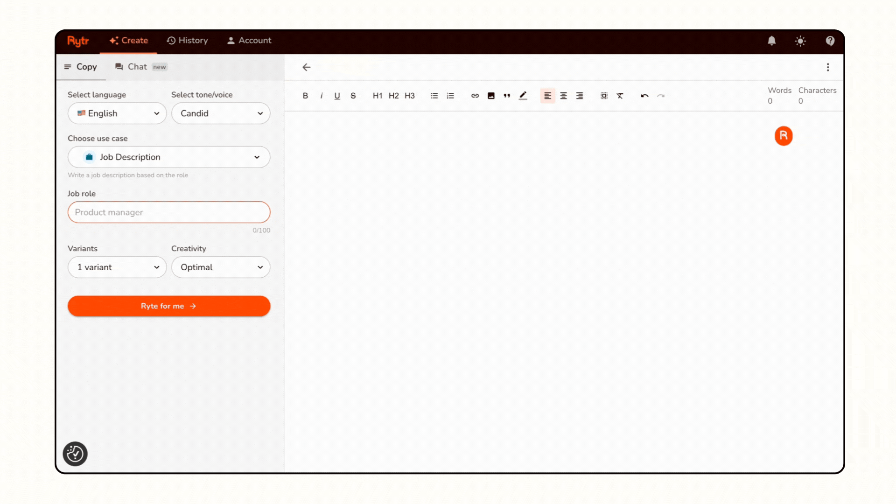Open the Select tone/voice dropdown
Image resolution: width=896 pixels, height=504 pixels.
coord(221,113)
